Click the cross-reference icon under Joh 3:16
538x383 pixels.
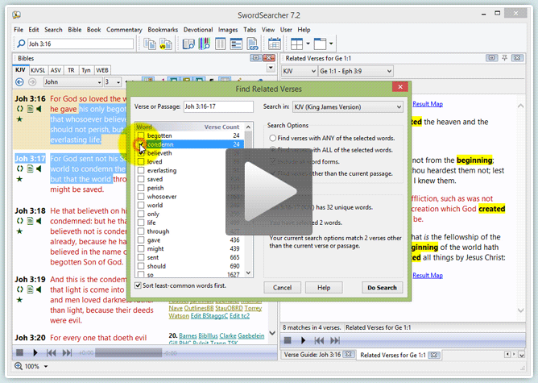(20, 109)
